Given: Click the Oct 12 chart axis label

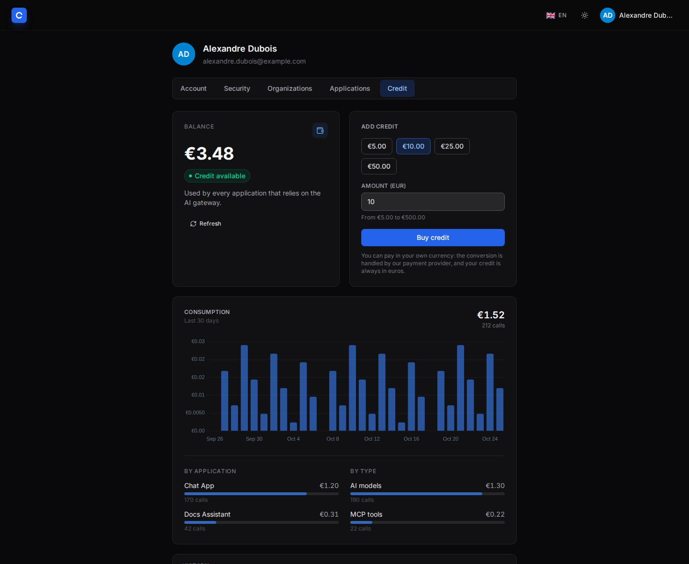Looking at the screenshot, I should (x=372, y=439).
